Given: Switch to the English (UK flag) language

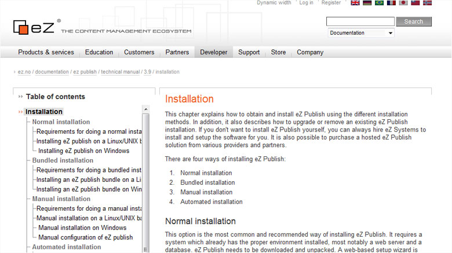Looking at the screenshot, I should tap(355, 3).
